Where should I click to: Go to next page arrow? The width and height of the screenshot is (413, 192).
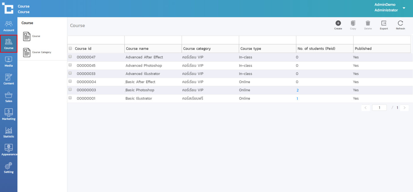[404, 108]
